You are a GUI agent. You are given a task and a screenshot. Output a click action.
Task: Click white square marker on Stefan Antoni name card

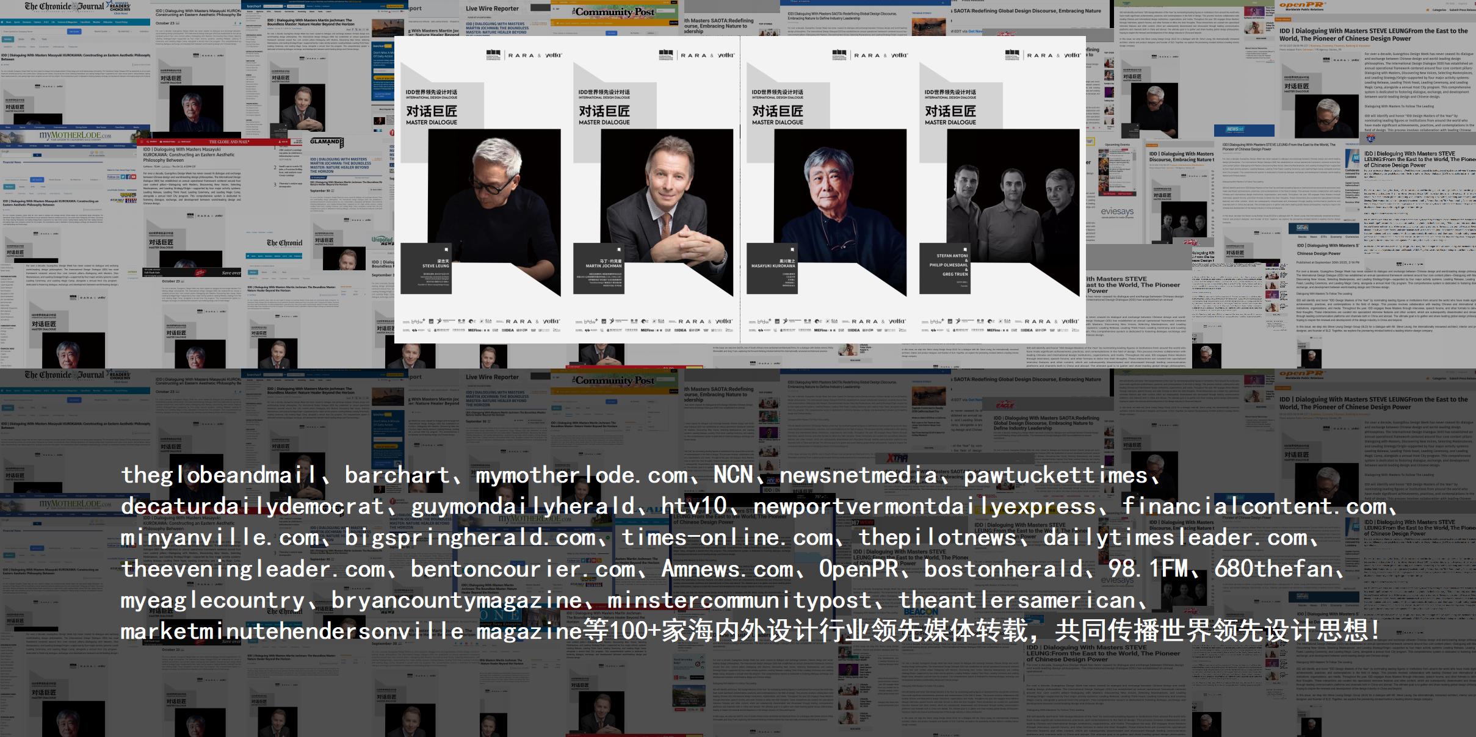[x=966, y=249]
